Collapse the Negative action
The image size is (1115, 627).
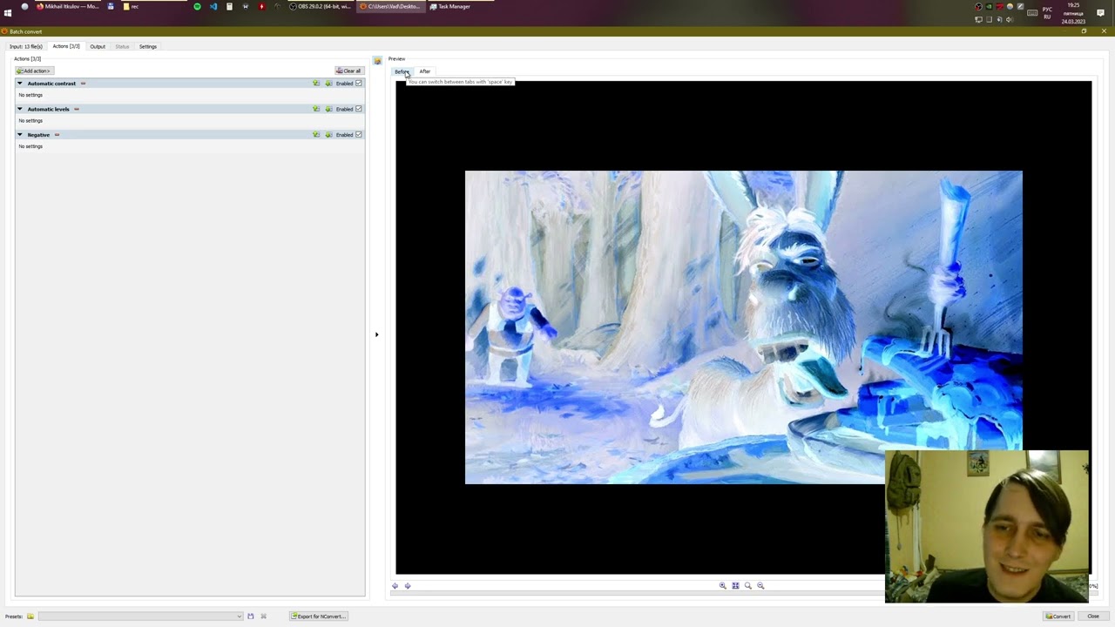click(x=20, y=135)
